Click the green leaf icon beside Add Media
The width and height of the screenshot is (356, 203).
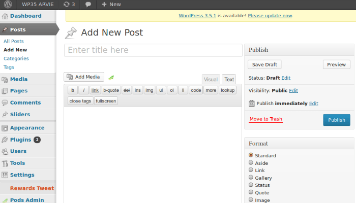tap(111, 77)
